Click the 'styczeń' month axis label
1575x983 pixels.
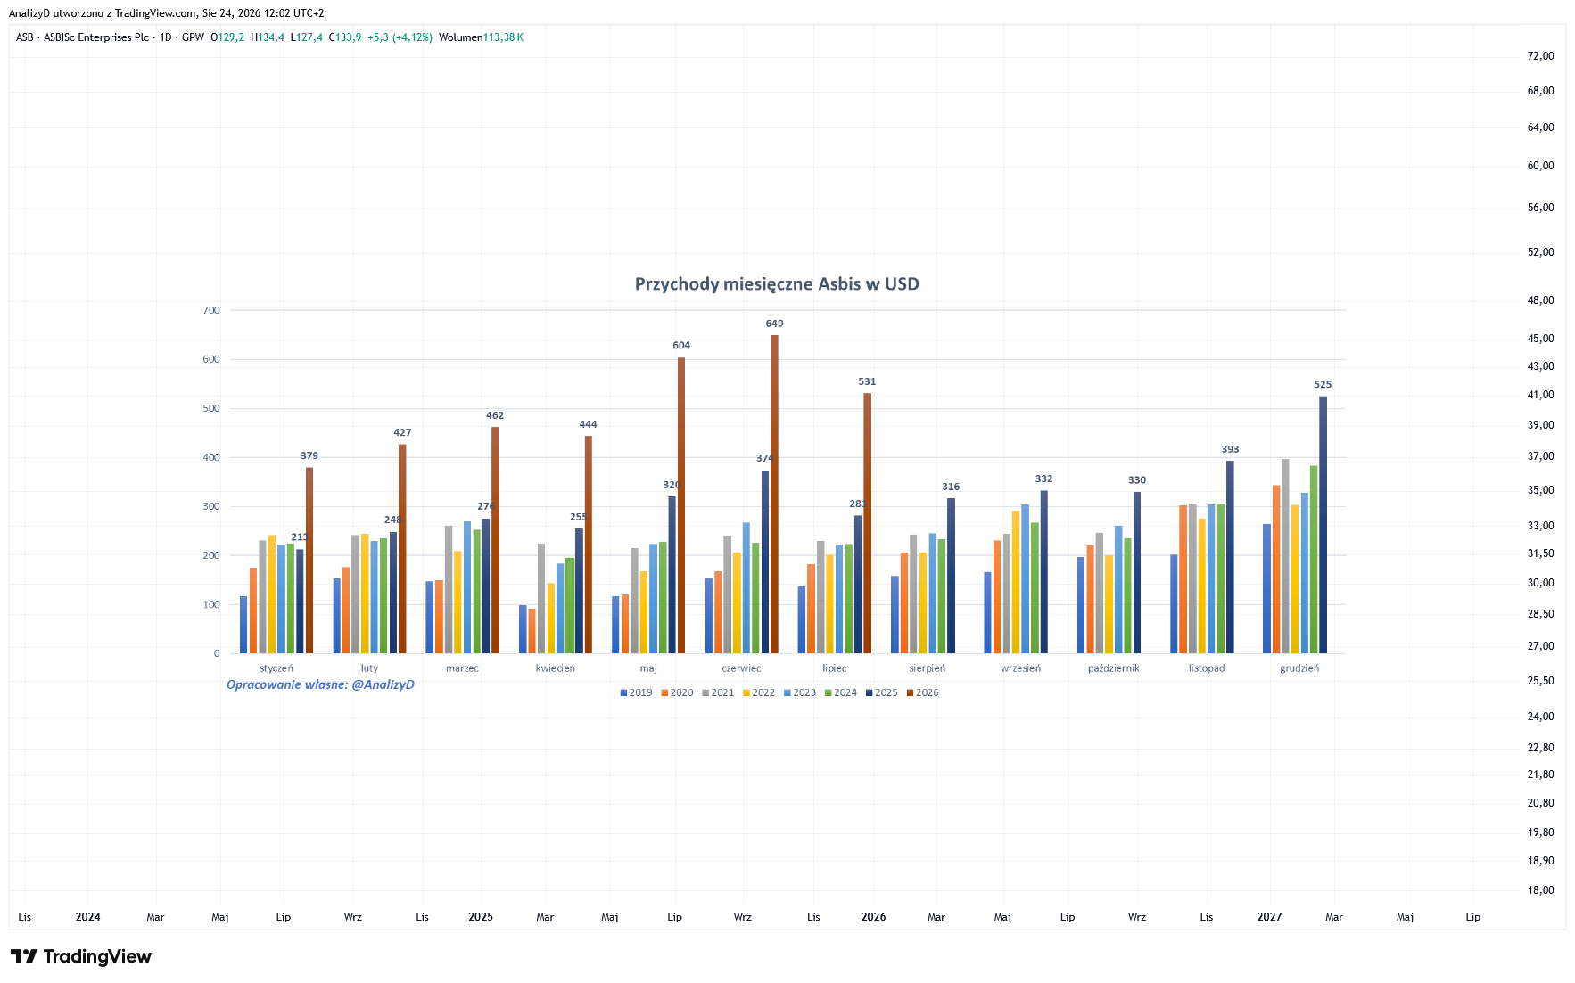(276, 668)
